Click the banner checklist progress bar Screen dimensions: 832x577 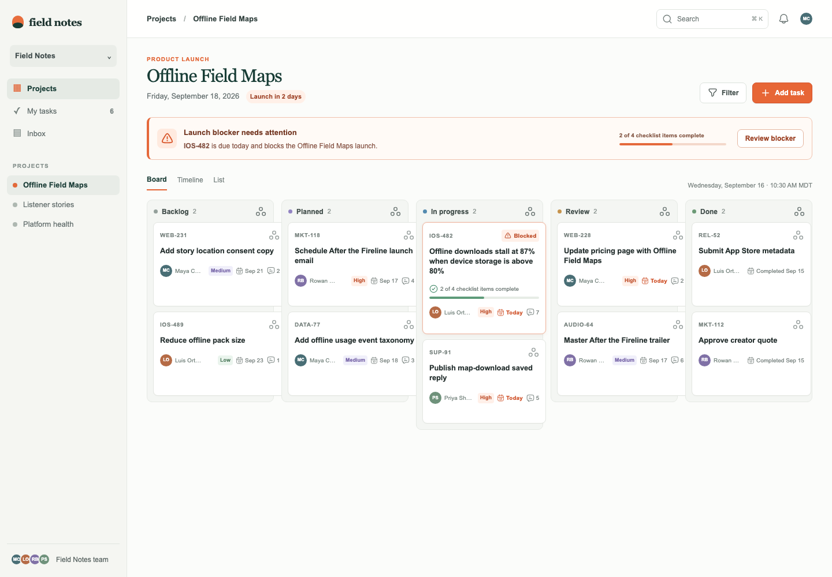click(673, 144)
